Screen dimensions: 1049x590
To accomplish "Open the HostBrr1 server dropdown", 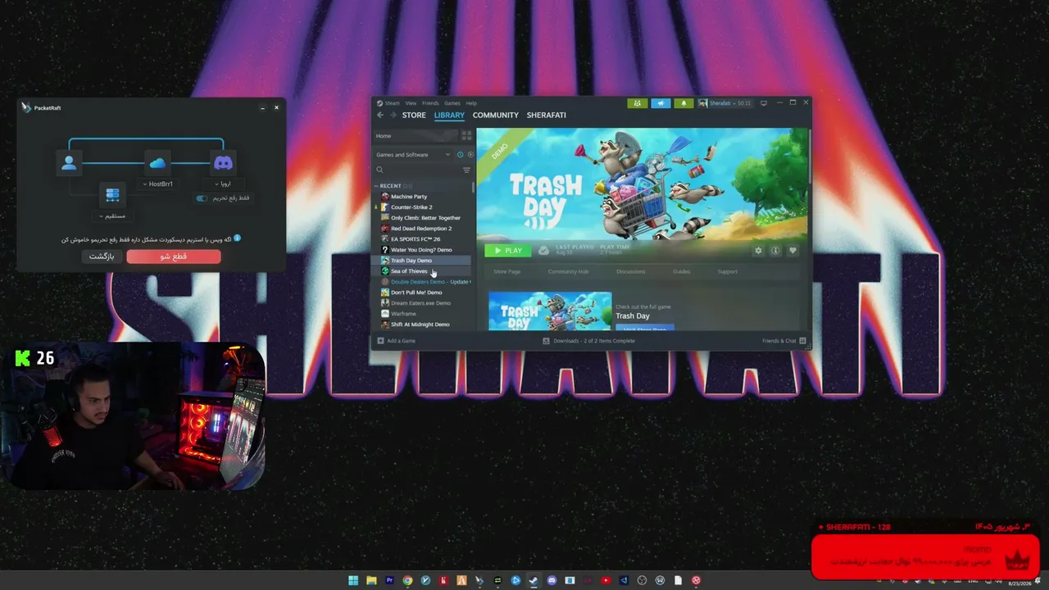I will click(x=157, y=184).
